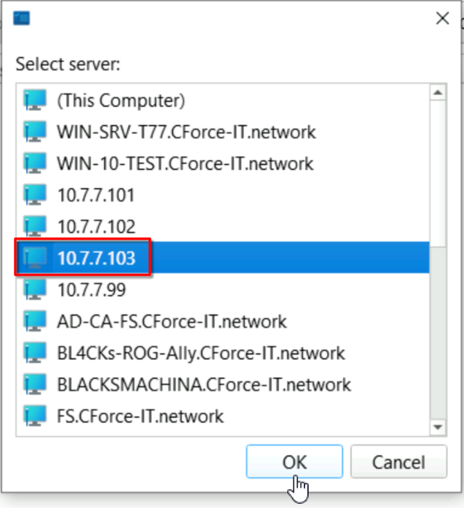This screenshot has height=508, width=464.
Task: Select BL4CKs-ROG-Ally.CForce-IT.network server
Action: click(x=223, y=353)
